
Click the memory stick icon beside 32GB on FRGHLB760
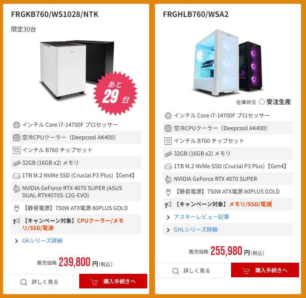168,154
